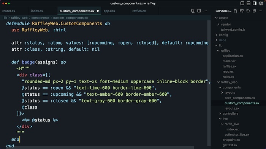Open rules.ex in the Explorer
266x149 pixels.
(228, 77)
